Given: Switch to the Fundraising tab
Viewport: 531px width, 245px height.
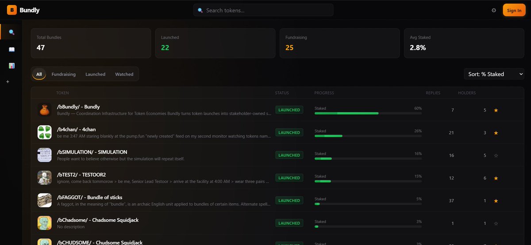Looking at the screenshot, I should [x=64, y=74].
